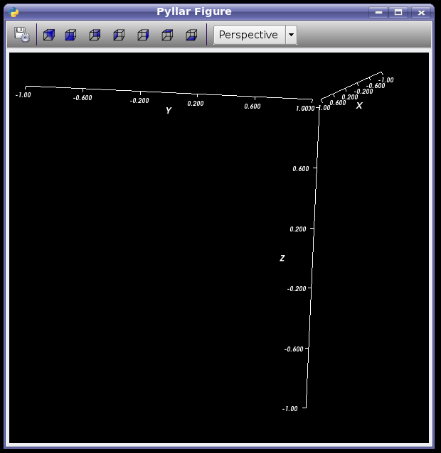Image resolution: width=441 pixels, height=453 pixels.
Task: Switch to the top-face cube view
Action: point(167,35)
